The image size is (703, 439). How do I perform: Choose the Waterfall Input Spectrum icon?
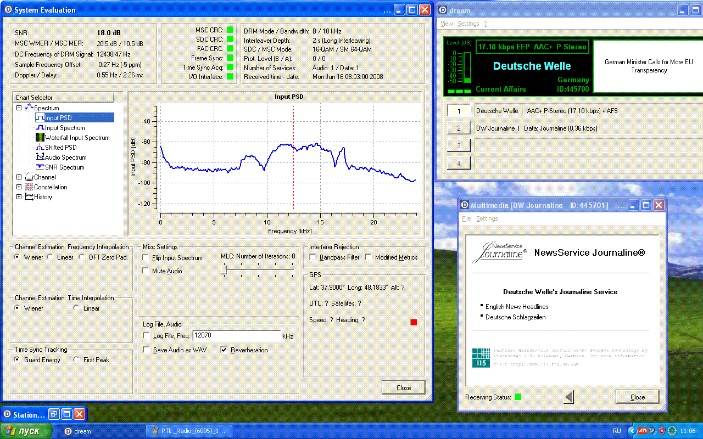click(40, 137)
